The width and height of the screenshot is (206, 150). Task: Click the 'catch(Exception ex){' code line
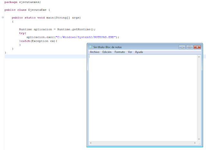[x=38, y=41]
